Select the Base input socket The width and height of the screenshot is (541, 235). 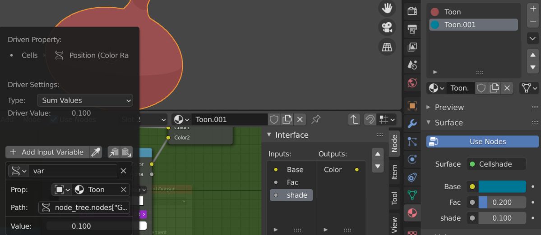(x=291, y=170)
